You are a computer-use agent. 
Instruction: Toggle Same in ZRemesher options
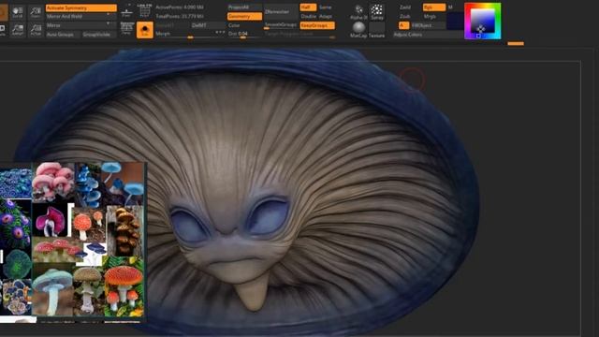tap(326, 7)
